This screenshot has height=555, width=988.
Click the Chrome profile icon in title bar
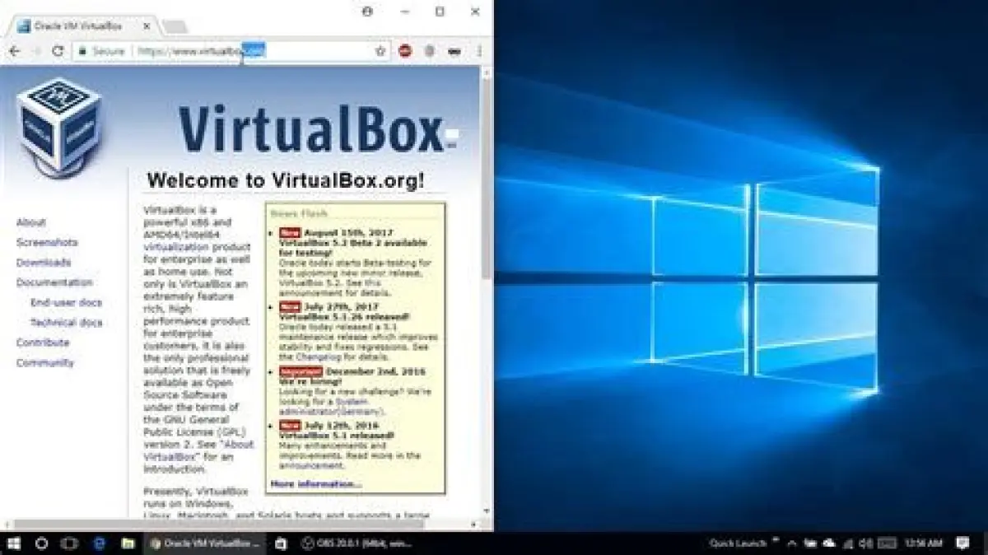click(x=367, y=12)
